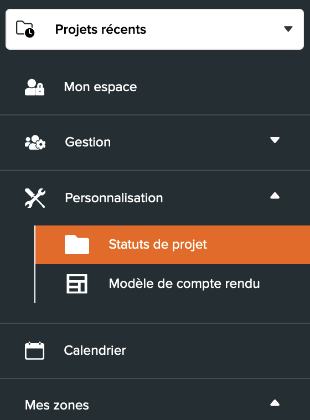
Task: Click the orange highlighted active submenu row
Action: [173, 245]
